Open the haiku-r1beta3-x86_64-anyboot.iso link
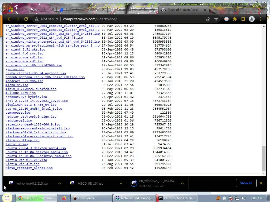This screenshot has height=202, width=270. 36,73
